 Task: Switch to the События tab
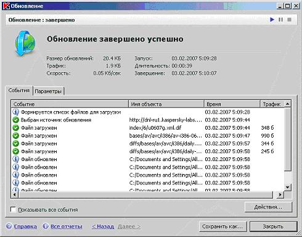tap(19, 90)
